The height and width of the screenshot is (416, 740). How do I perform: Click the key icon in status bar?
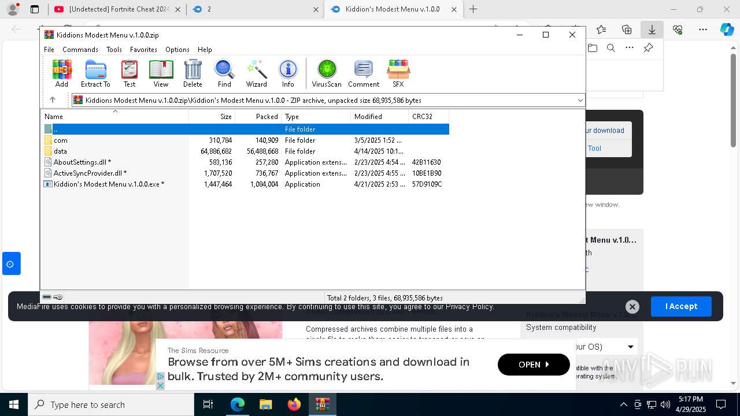58,297
